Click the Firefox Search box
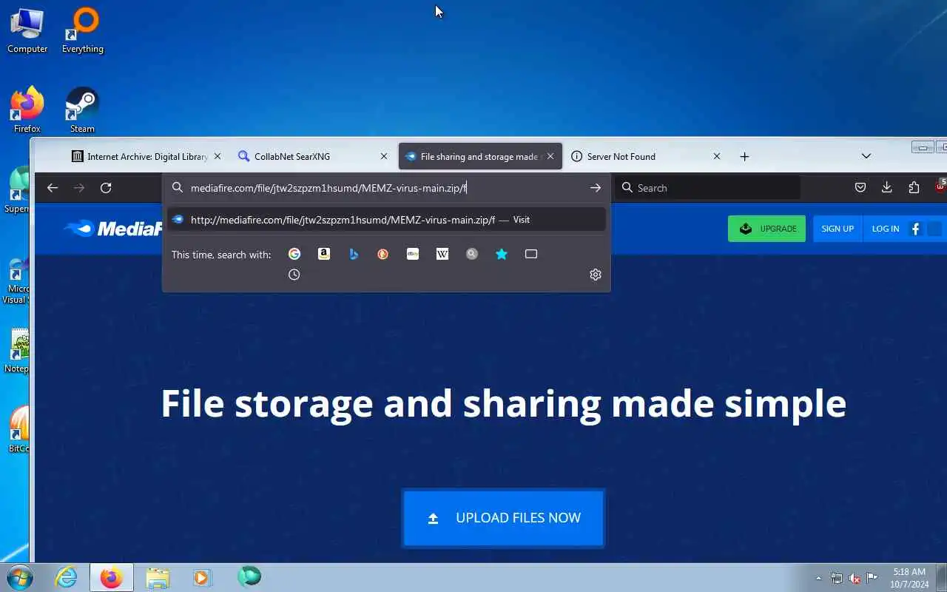Image resolution: width=947 pixels, height=592 pixels. [x=709, y=188]
